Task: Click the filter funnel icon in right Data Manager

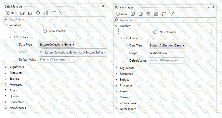Action: click(x=172, y=14)
